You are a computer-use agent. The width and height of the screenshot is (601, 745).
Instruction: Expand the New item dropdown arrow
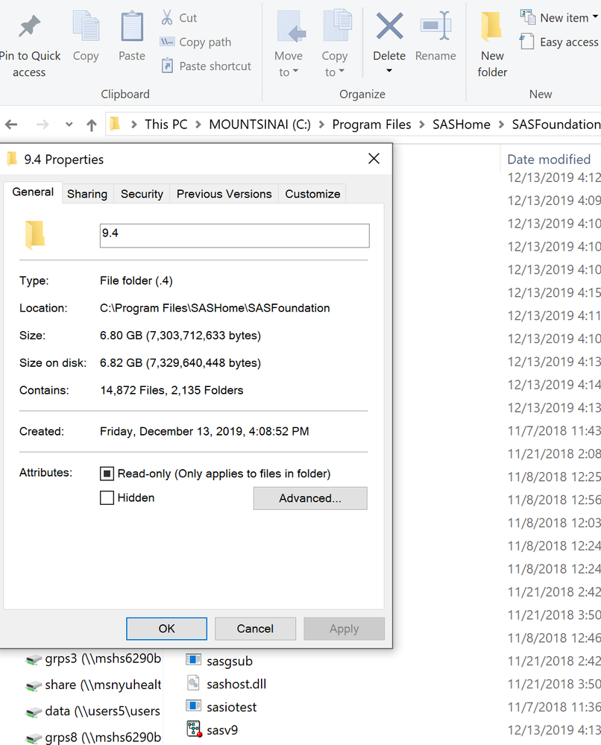(595, 17)
